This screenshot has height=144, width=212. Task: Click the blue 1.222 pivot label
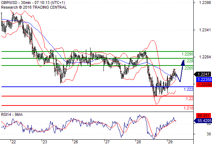pos(189,89)
